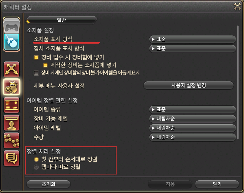Expand the 집사 소지품 표시 방식 dropdown
The width and height of the screenshot is (244, 193).
(192, 49)
